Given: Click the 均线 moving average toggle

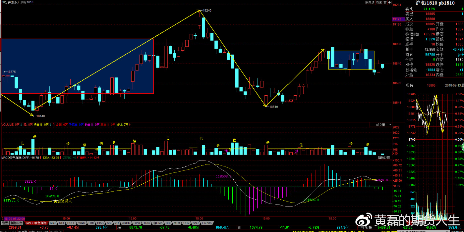Looking at the screenshot, I should click(x=379, y=3).
